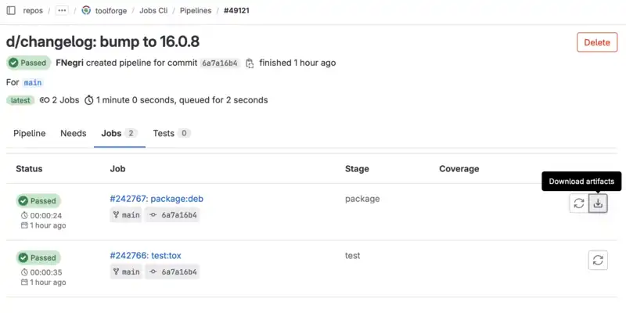The image size is (626, 313).
Task: Click the finished 1 hour ago text
Action: (297, 63)
